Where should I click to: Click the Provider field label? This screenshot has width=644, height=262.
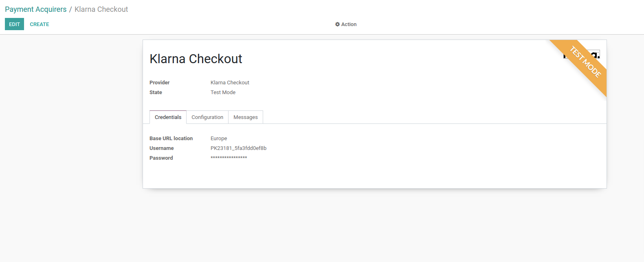pyautogui.click(x=159, y=83)
